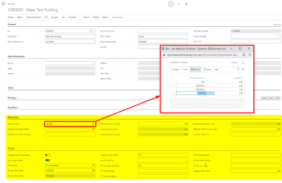Screen dimensions: 282x183
Task: Toggle the Progress Claim Per Variation switch
Action: point(48,155)
